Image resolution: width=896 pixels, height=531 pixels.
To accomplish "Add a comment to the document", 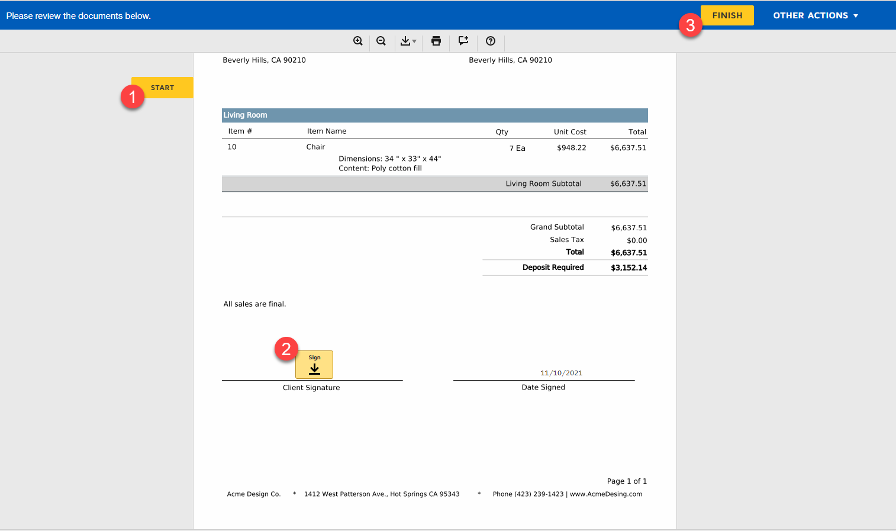I will click(x=463, y=41).
